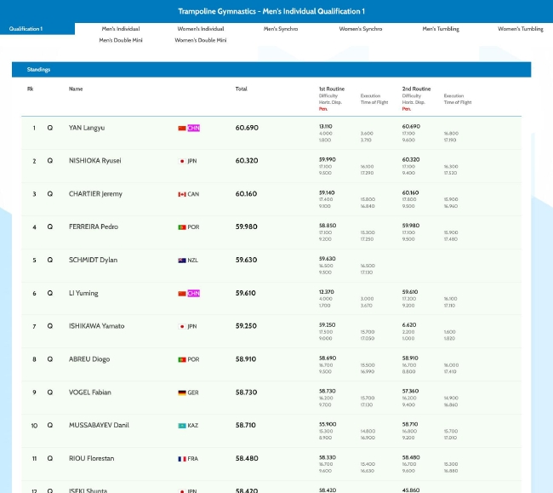Click total score 59.980
Viewport: 553px width, 493px height.
(x=247, y=226)
